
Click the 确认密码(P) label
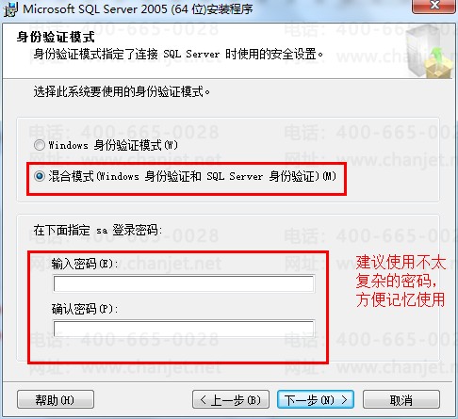(85, 309)
